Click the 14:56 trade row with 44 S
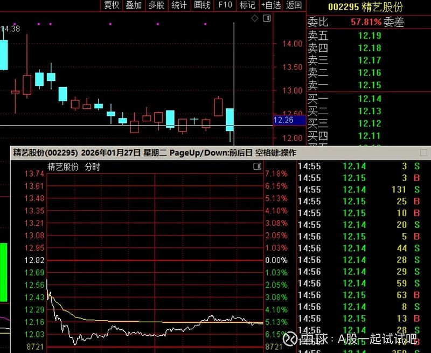The width and height of the screenshot is (431, 353). point(359,248)
